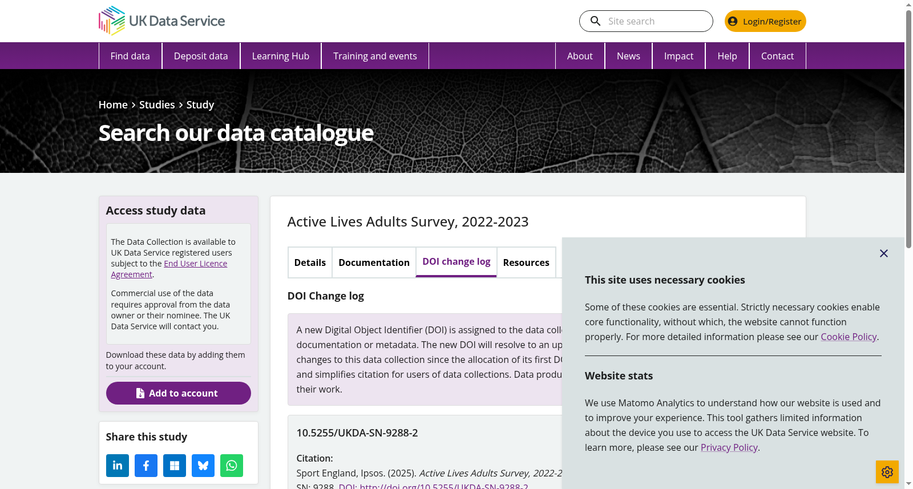Click the UK Data Service logo

(161, 21)
